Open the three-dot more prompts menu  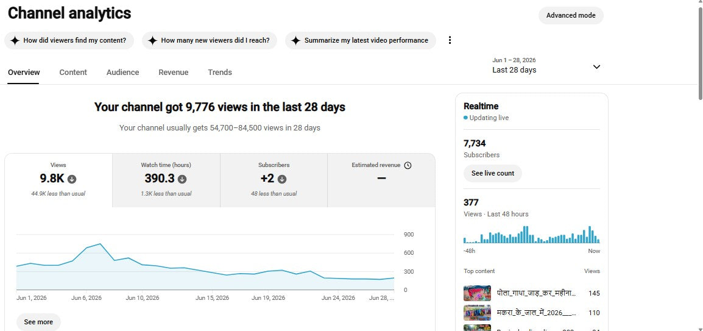point(450,40)
